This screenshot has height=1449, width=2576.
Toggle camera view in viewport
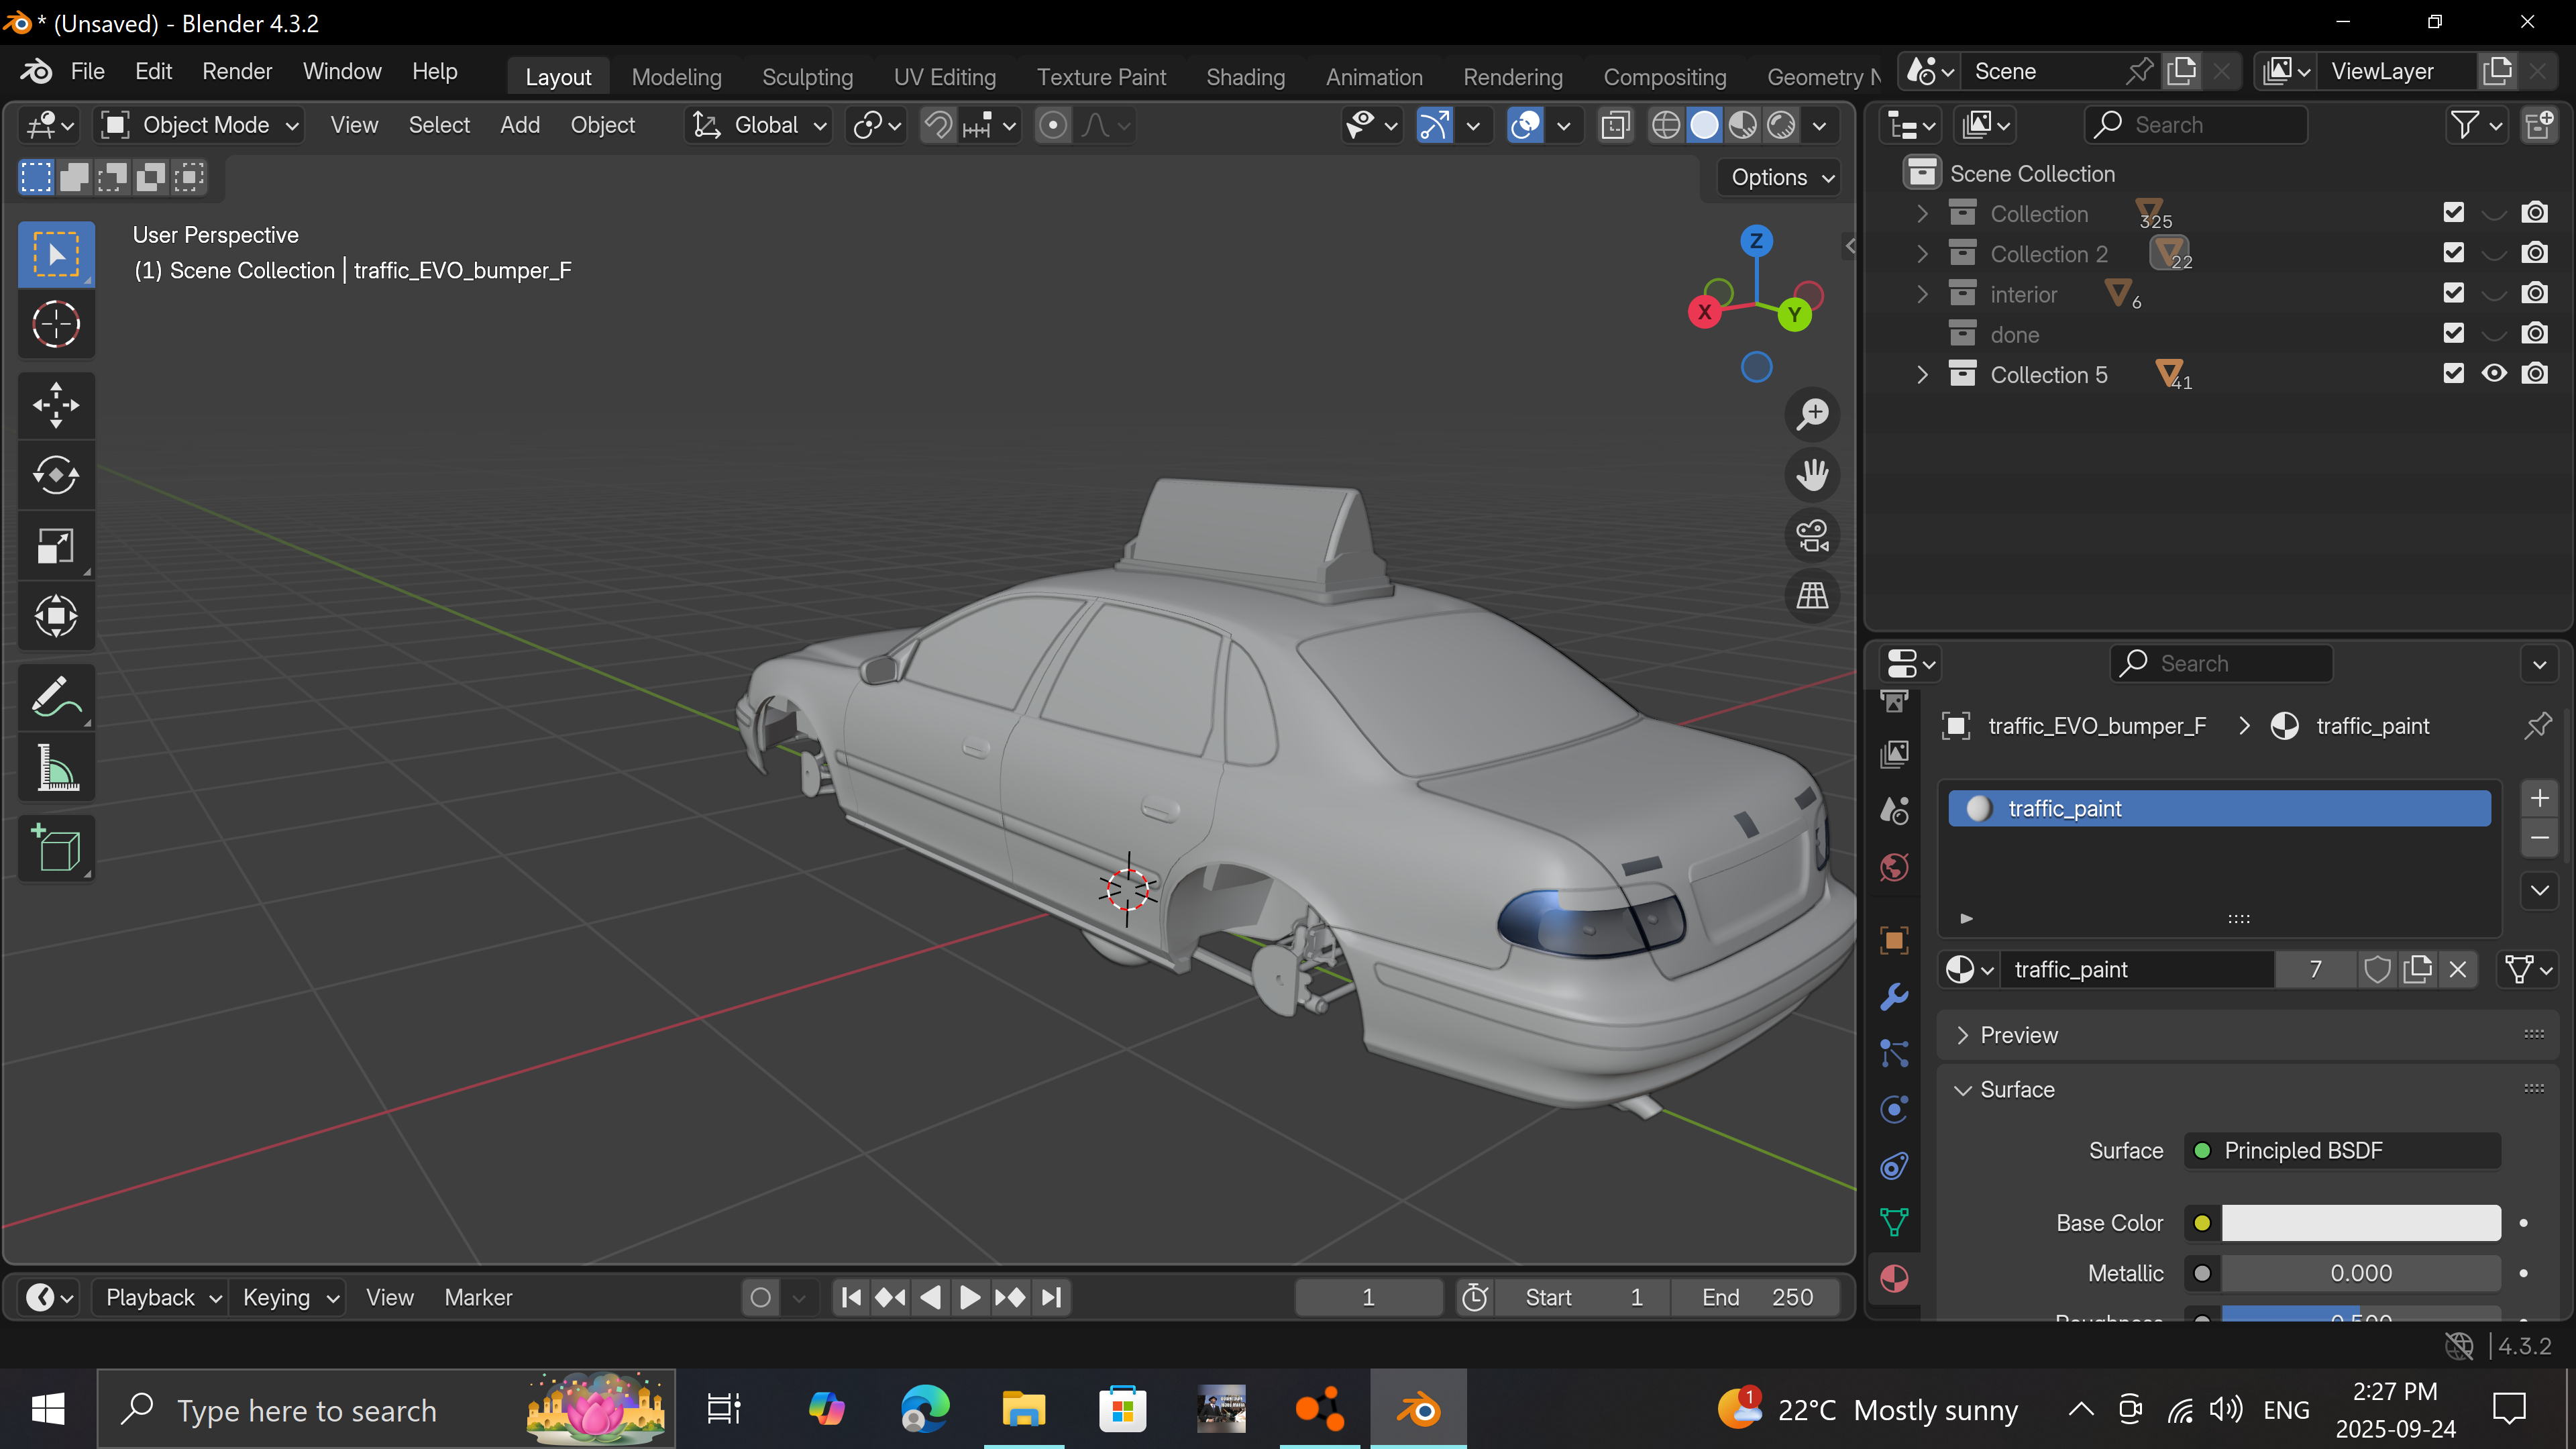point(1812,535)
